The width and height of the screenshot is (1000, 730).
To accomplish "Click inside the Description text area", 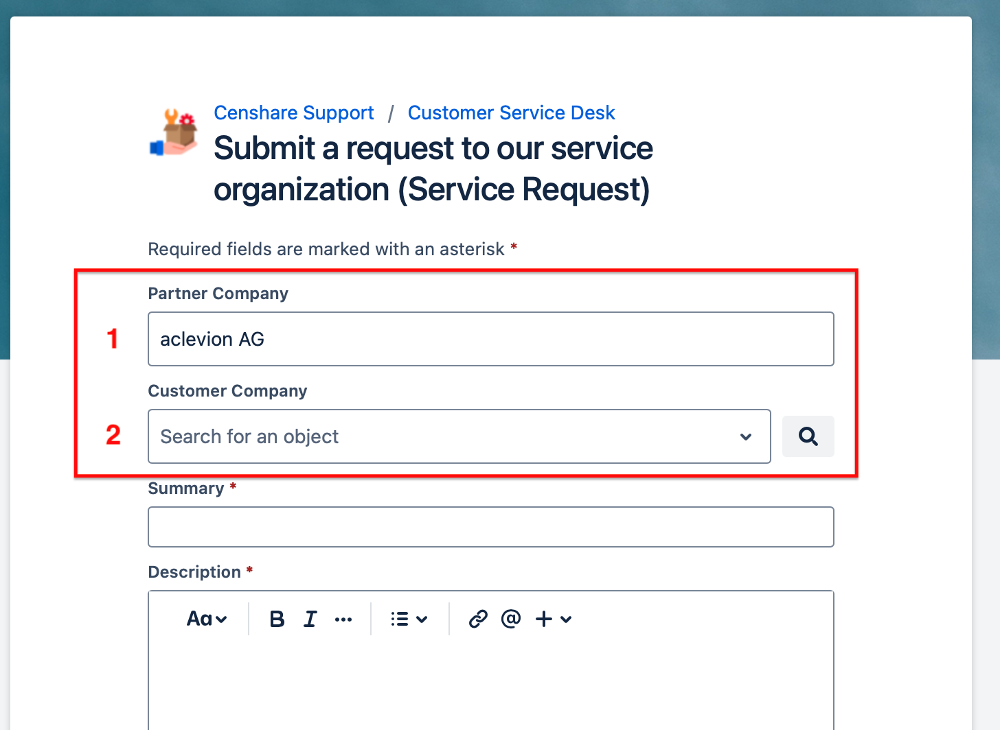I will click(x=490, y=679).
